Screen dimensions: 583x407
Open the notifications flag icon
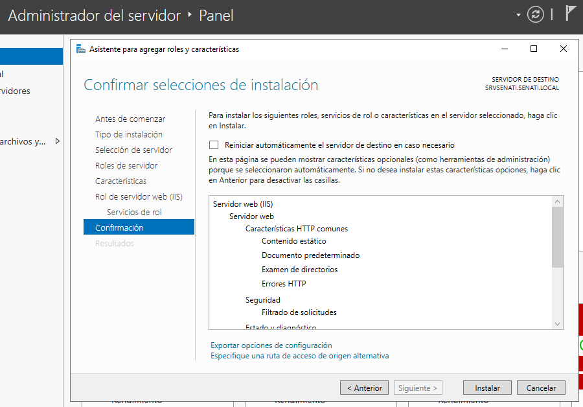coord(571,13)
